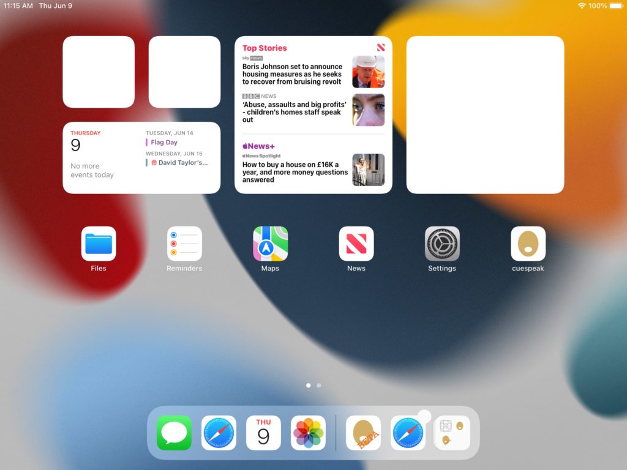Screen dimensions: 627x470
Task: Open the Calendar app in the dock
Action: pos(263,433)
